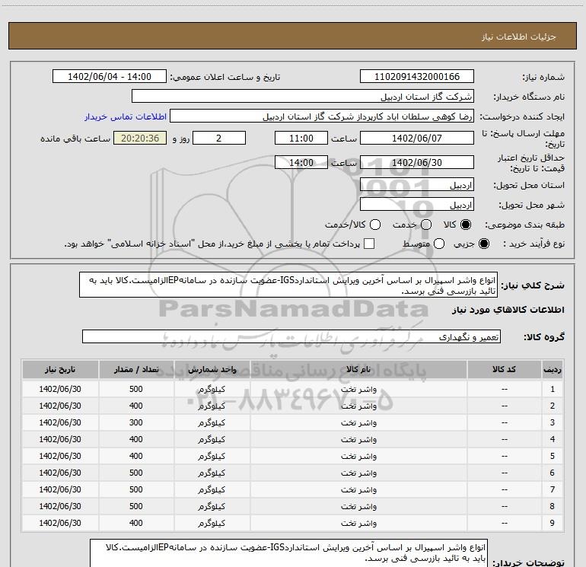Click quantity 400 in row 9
Screen dimensions: 586x567
[x=136, y=523]
